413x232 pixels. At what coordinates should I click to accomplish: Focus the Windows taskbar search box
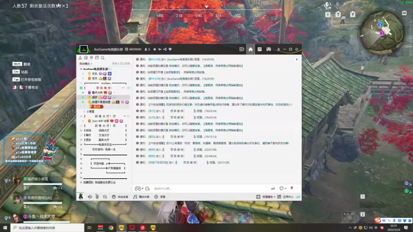pos(47,228)
